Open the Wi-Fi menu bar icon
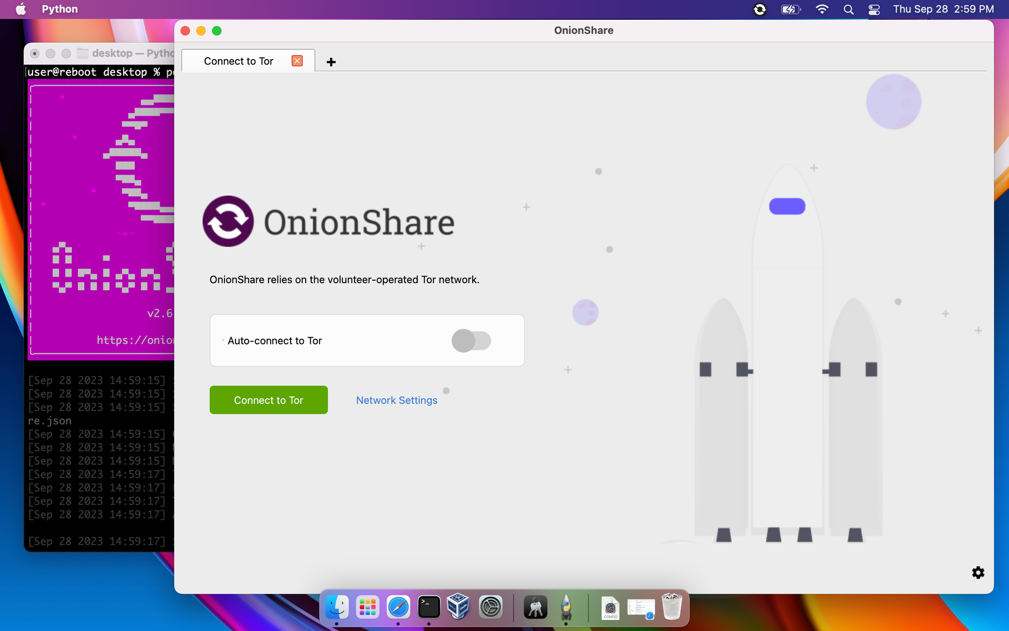The width and height of the screenshot is (1009, 631). [822, 9]
